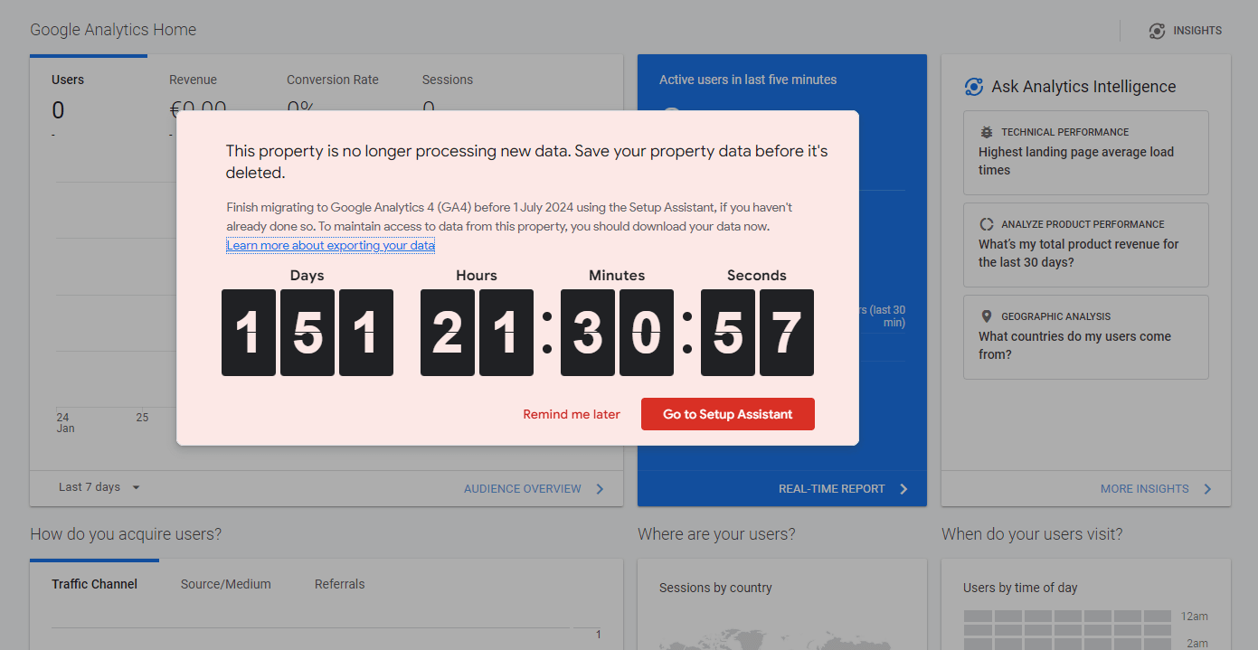This screenshot has width=1258, height=650.
Task: Click the Analyze Product Performance circle icon
Action: tap(987, 224)
